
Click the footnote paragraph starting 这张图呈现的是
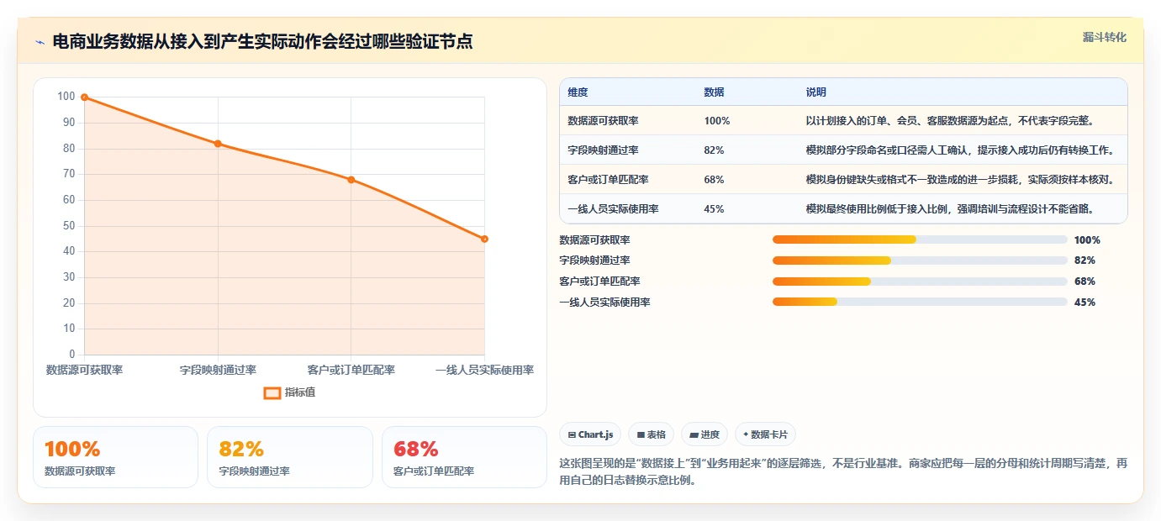coord(842,472)
